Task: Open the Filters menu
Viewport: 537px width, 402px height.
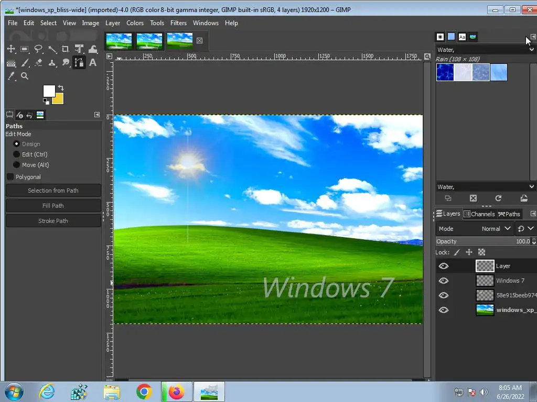Action: 178,23
